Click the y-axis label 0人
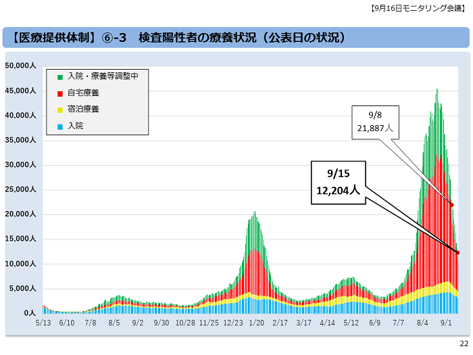This screenshot has height=355, width=473. [x=30, y=313]
